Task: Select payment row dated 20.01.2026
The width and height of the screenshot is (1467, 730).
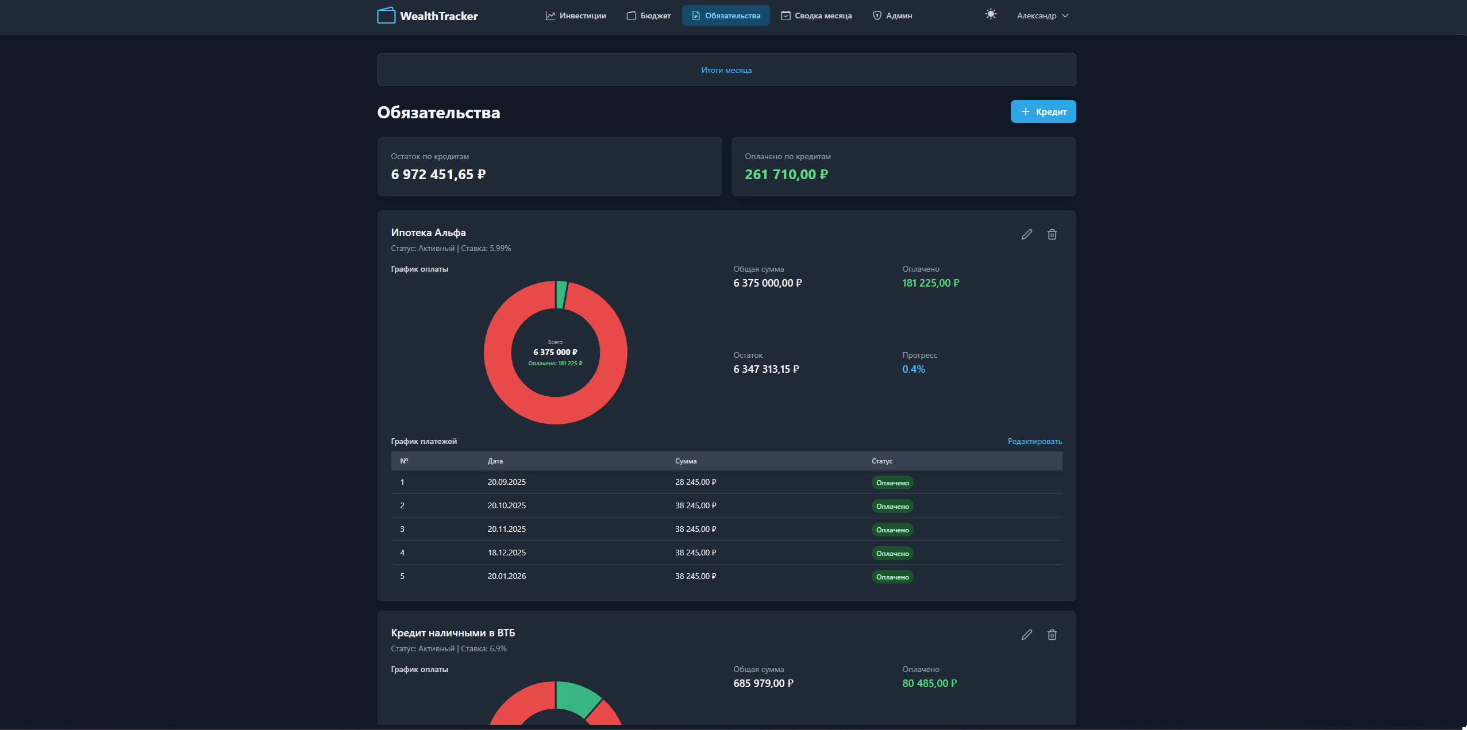Action: 506,576
